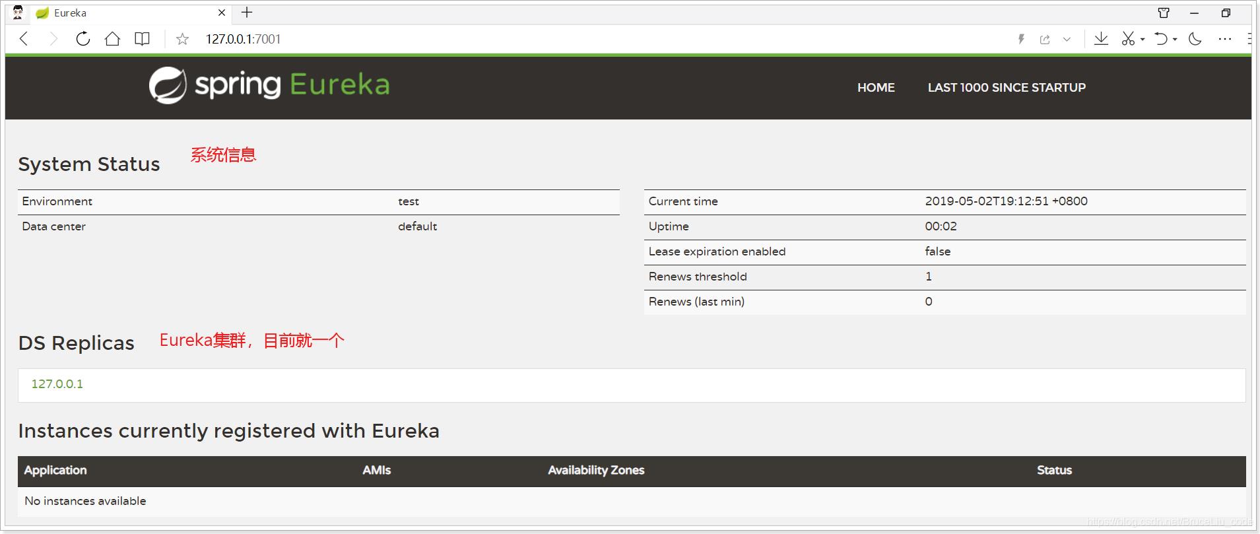Open the three-dots more menu
Screen dimensions: 1260x534
(1225, 39)
